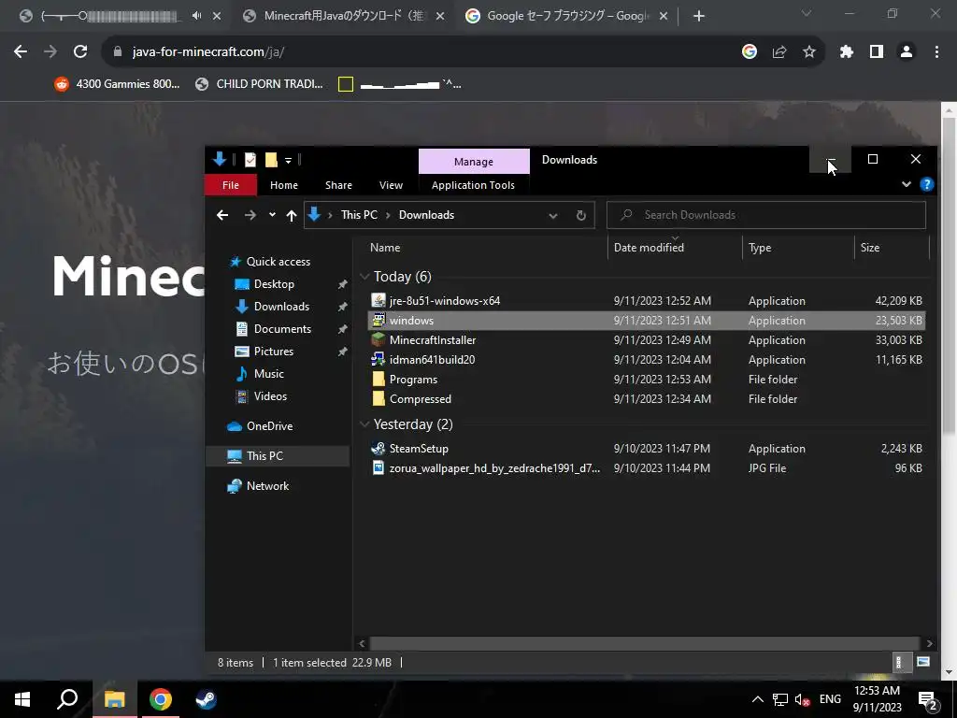The height and width of the screenshot is (718, 957).
Task: Open the Application Tools tab
Action: pos(473,185)
